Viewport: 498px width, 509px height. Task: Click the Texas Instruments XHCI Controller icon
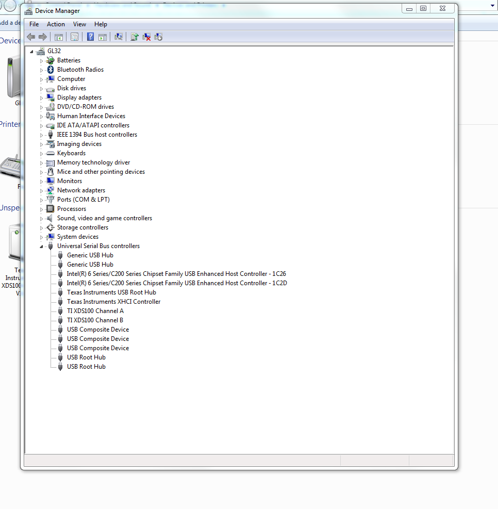tap(60, 302)
